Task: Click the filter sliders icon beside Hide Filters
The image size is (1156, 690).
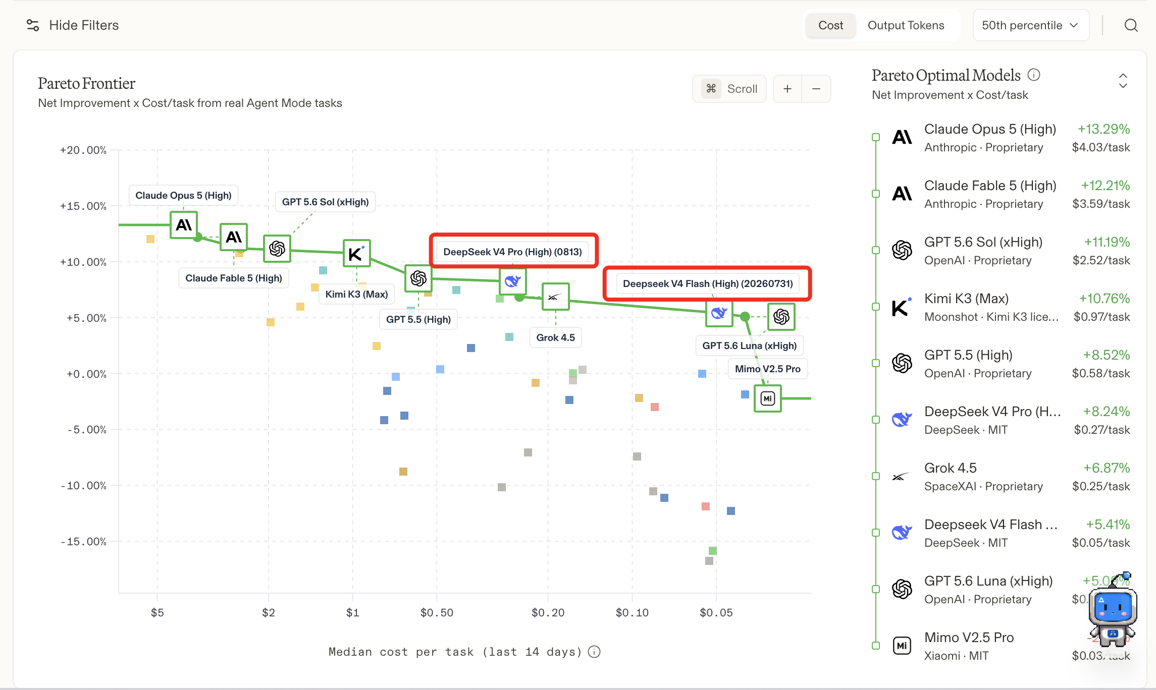Action: click(x=33, y=25)
